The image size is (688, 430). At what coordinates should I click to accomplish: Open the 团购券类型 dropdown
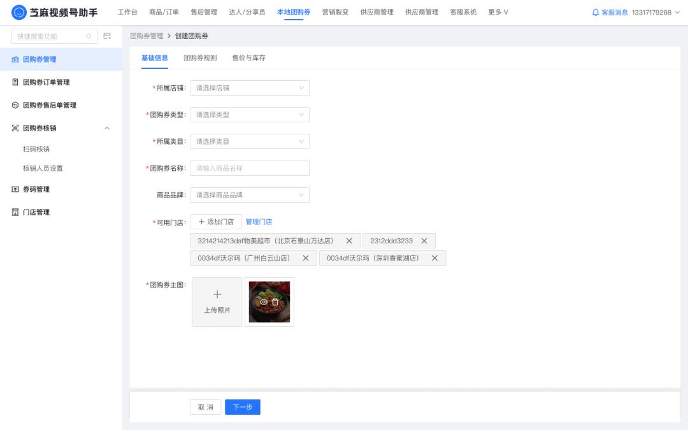point(250,115)
